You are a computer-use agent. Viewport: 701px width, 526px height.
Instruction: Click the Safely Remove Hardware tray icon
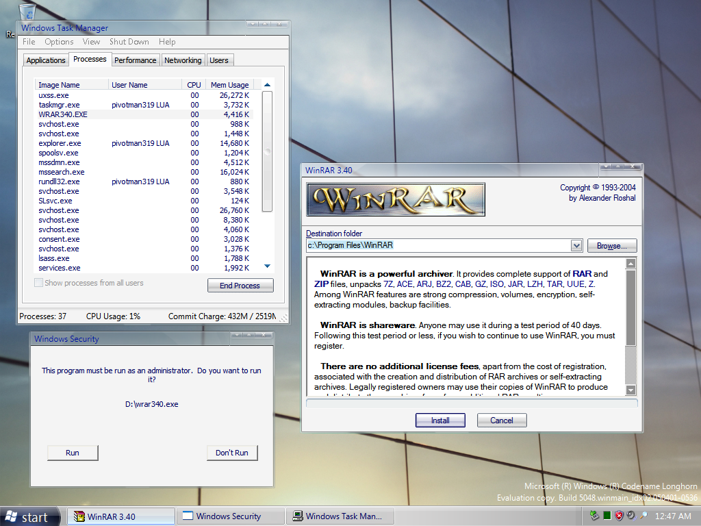595,516
